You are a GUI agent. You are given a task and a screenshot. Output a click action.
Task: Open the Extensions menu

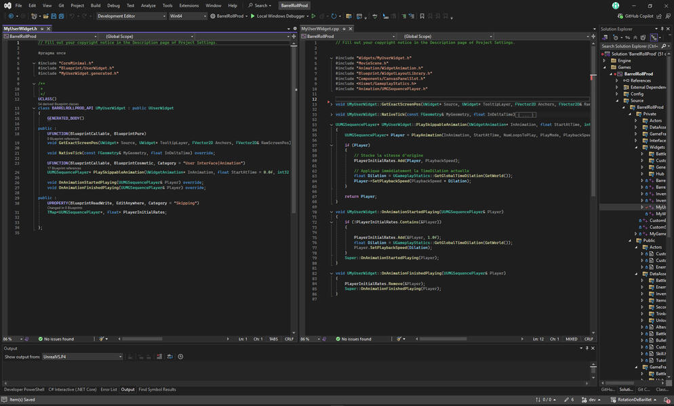point(189,5)
